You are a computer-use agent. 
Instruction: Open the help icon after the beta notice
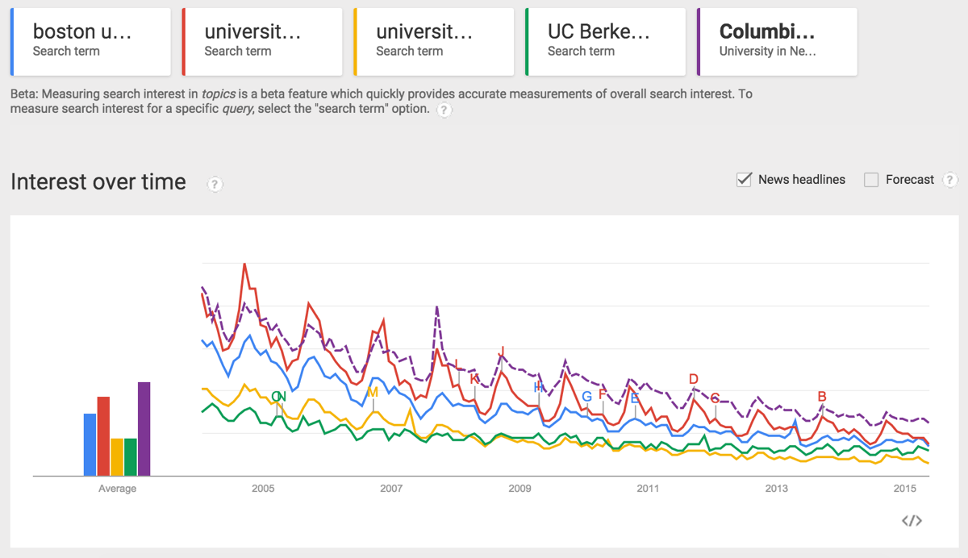[444, 110]
